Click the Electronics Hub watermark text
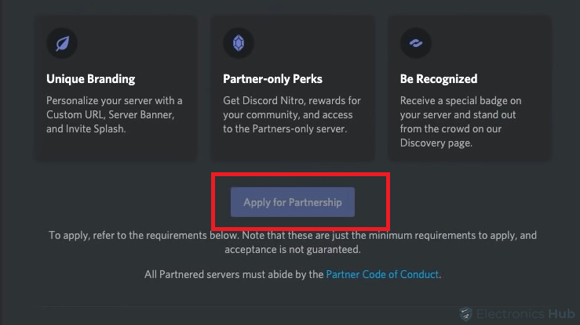Viewport: 580px width, 325px height. coord(525,313)
